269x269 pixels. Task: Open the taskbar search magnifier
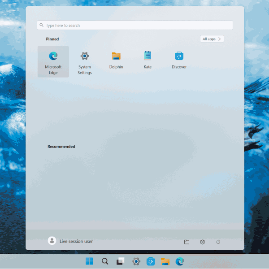tap(105, 261)
